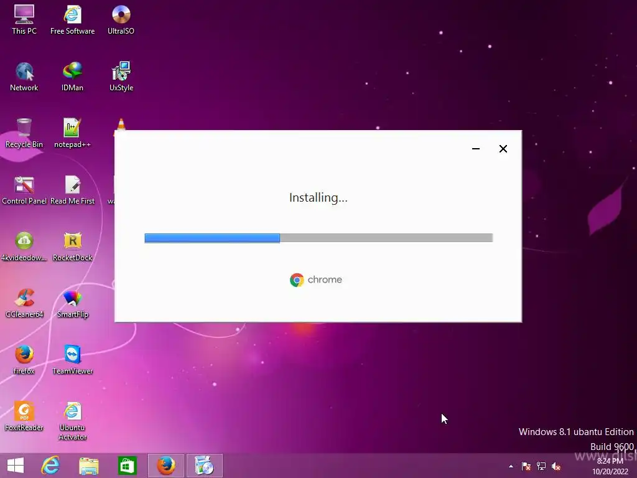The width and height of the screenshot is (637, 478).
Task: Show hidden tray icons arrow
Action: [511, 466]
